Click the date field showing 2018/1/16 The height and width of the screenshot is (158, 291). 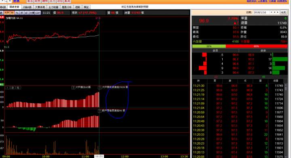[x=261, y=12]
